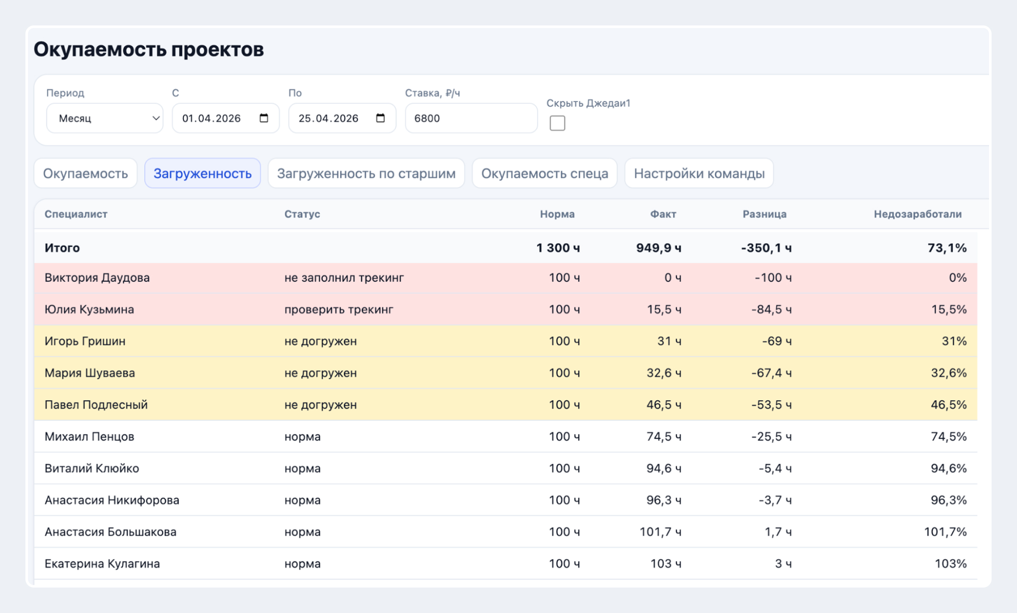The image size is (1017, 613).
Task: Click the end date field 25.04.2026
Action: tap(342, 118)
